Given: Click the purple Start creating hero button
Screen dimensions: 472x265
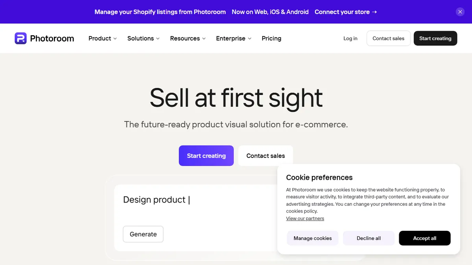Looking at the screenshot, I should click(x=206, y=156).
